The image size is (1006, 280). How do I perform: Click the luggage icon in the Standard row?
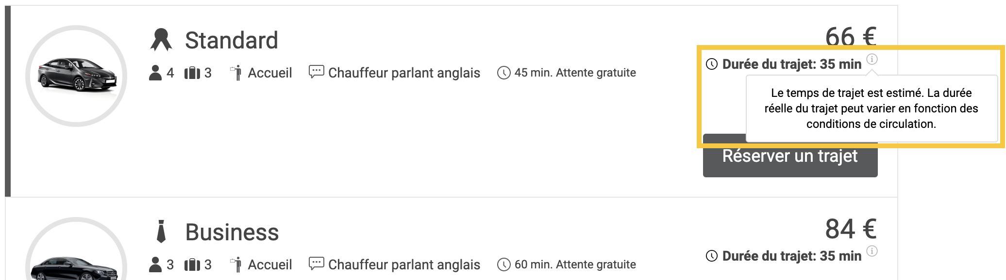point(192,73)
